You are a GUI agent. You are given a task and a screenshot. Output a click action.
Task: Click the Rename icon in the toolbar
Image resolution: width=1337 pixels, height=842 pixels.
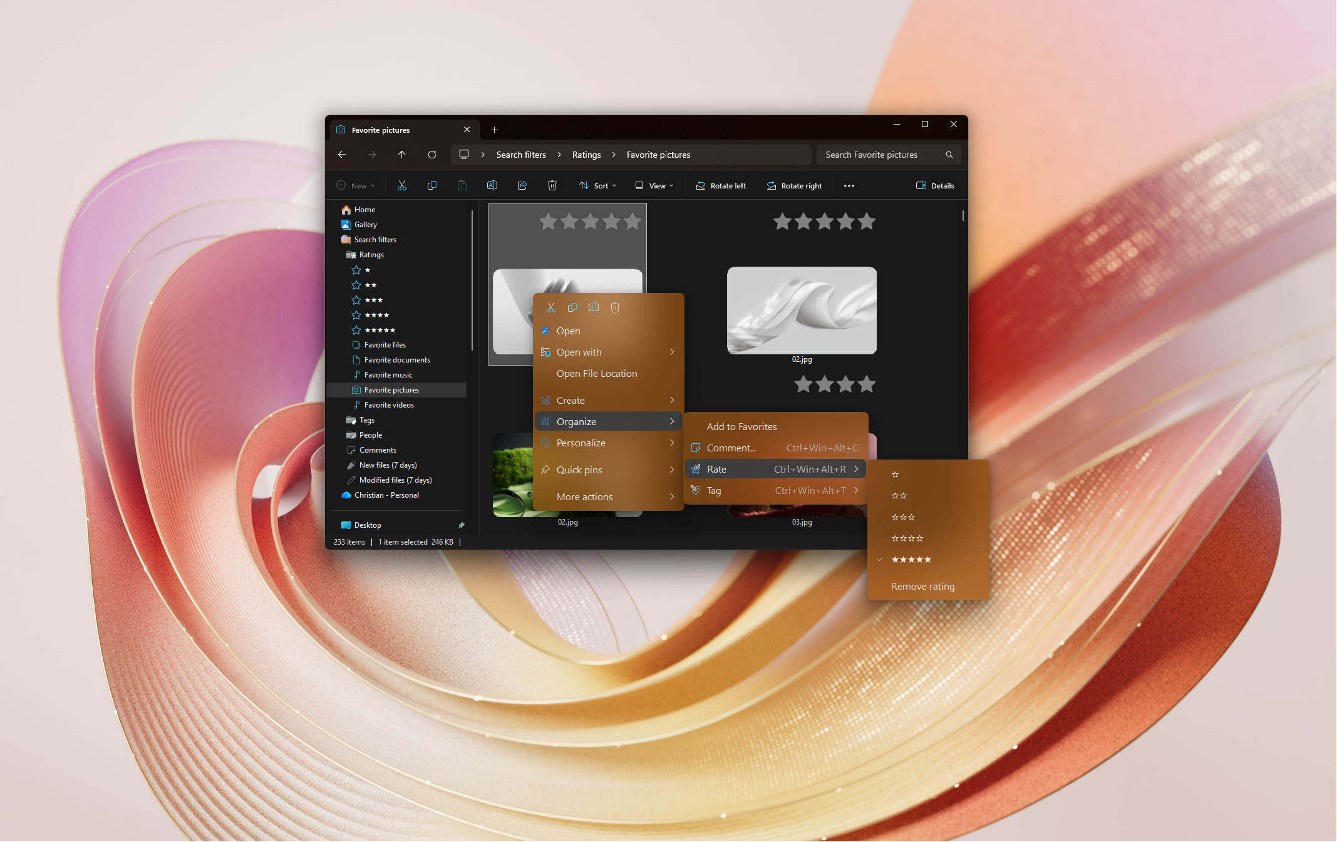point(492,185)
